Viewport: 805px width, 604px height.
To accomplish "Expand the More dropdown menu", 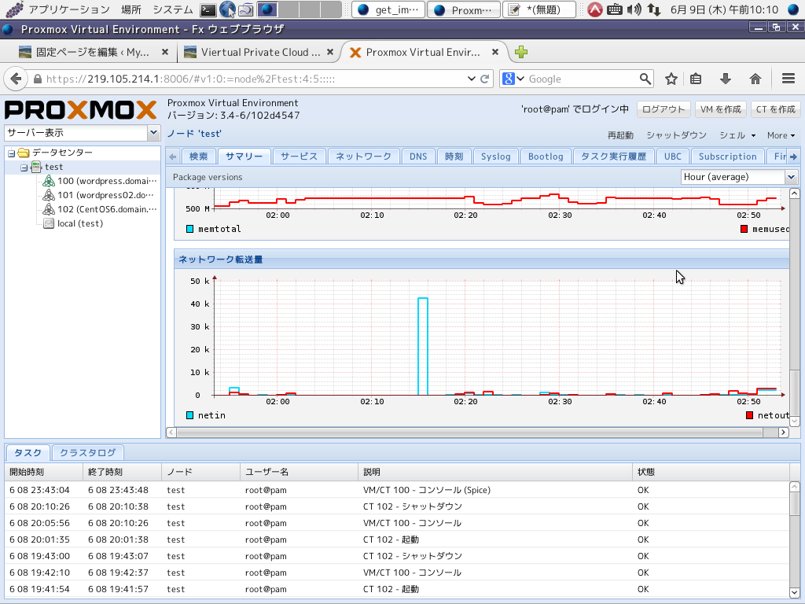I will click(781, 135).
